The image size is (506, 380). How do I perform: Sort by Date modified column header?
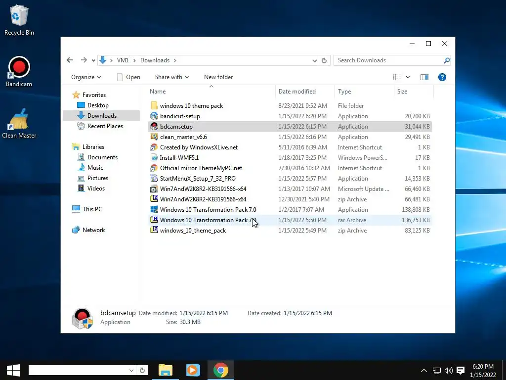point(305,92)
